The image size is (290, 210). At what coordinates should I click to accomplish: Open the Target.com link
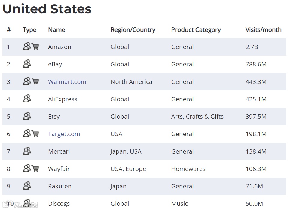tap(64, 134)
